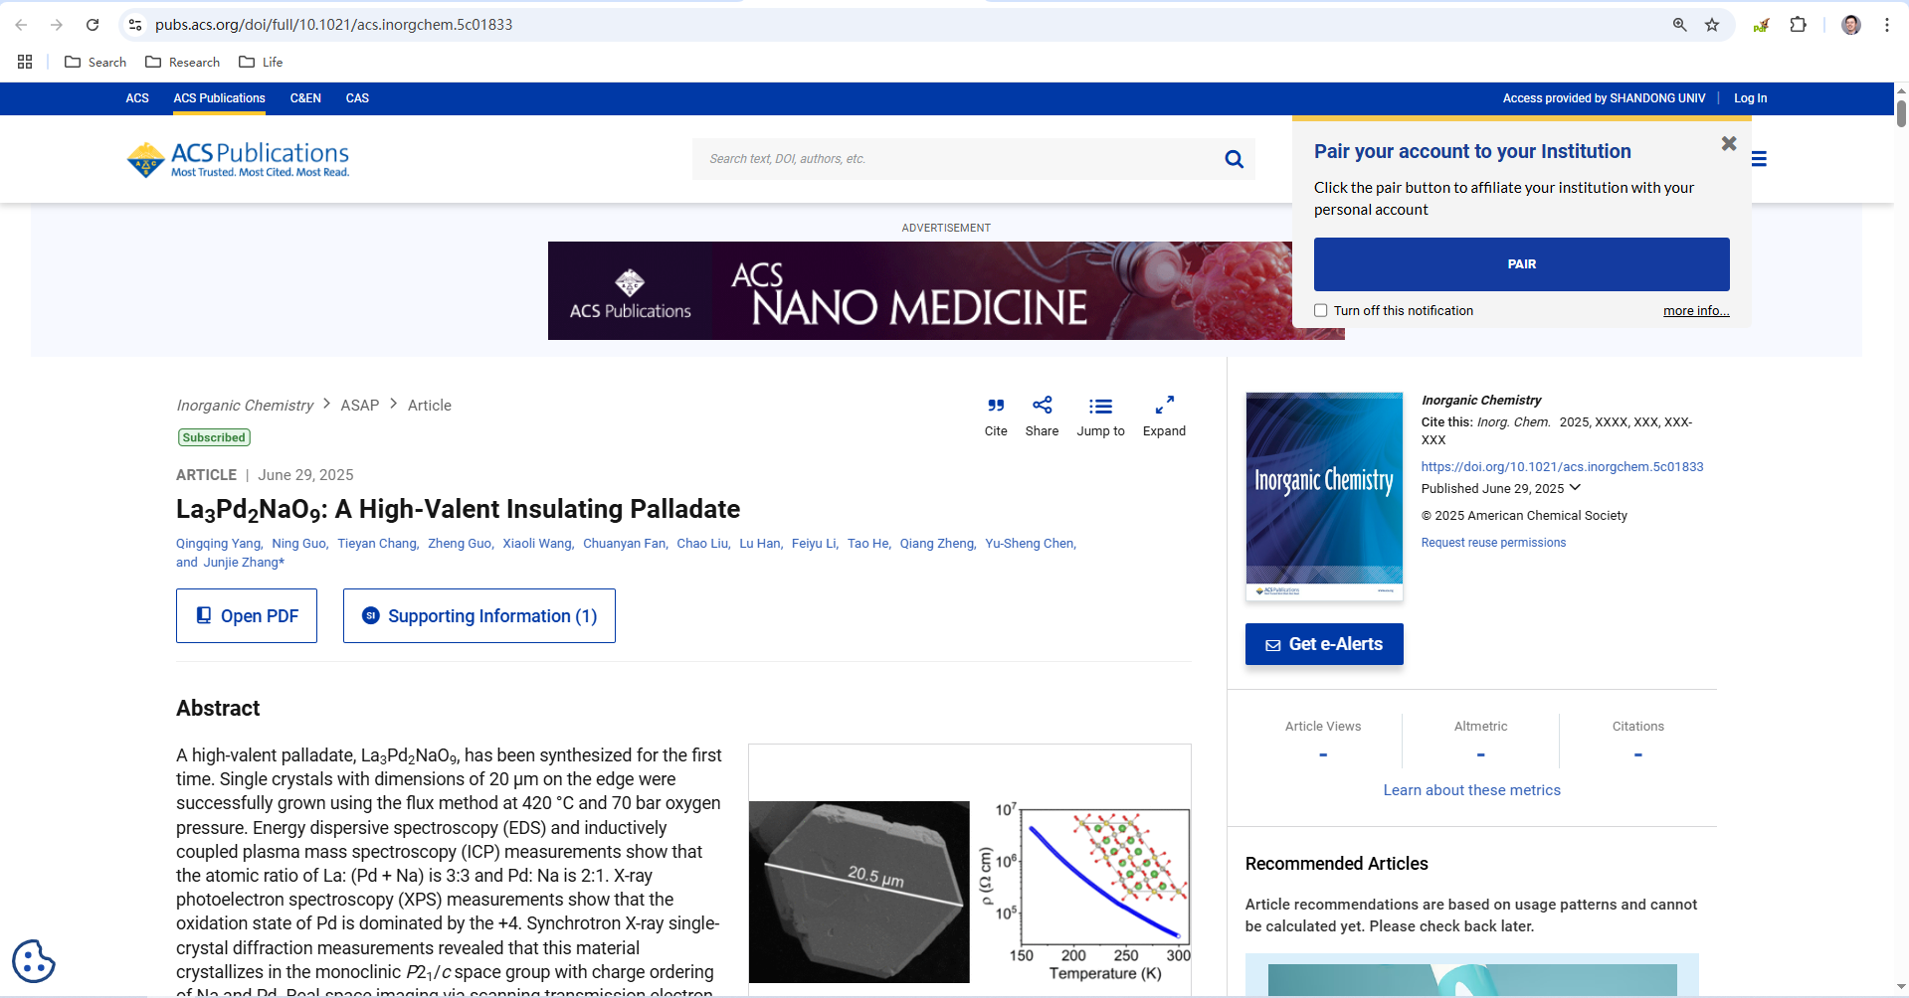The image size is (1909, 998).
Task: Click the search magnifier icon
Action: (1234, 159)
